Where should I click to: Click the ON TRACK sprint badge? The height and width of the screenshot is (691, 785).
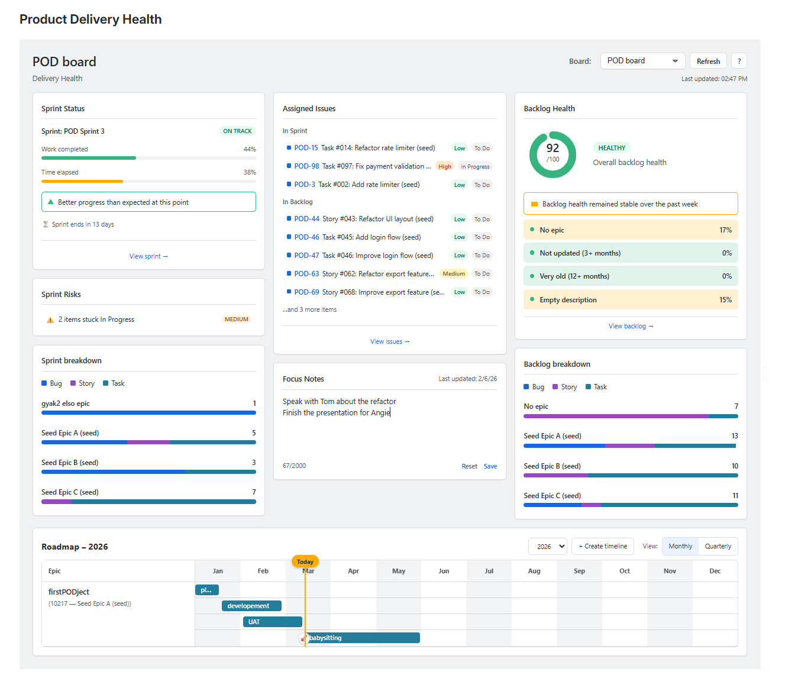click(237, 131)
